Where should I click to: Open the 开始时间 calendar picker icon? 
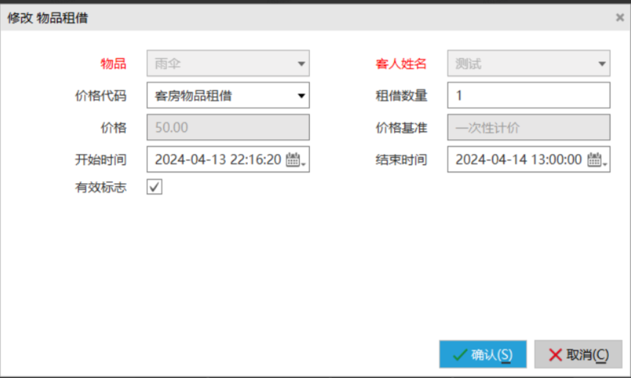[294, 160]
